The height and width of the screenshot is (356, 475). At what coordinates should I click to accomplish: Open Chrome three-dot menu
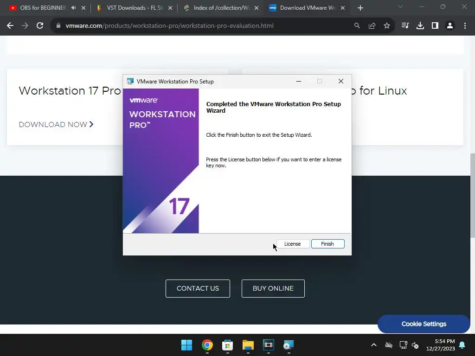tap(465, 26)
